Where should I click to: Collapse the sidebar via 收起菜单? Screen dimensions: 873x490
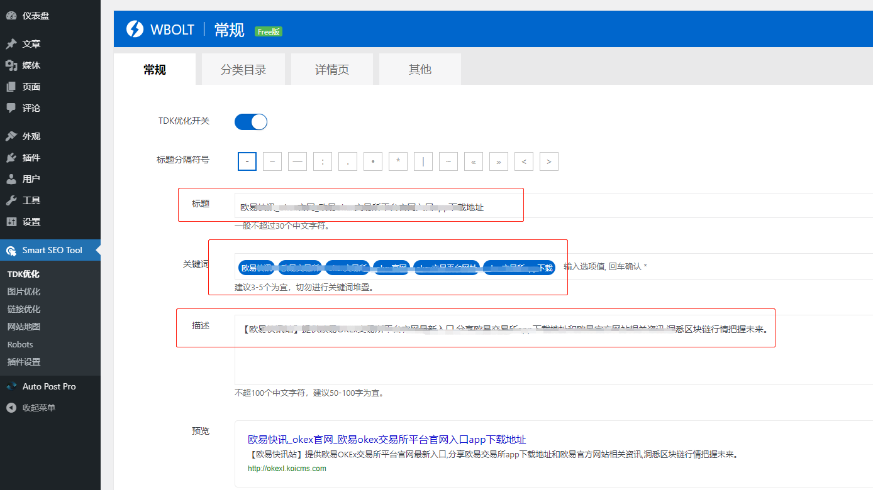tap(50, 408)
